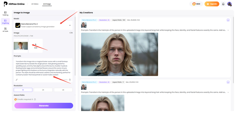Open the Txt2Img tool in sidebar

pyautogui.click(x=6, y=13)
